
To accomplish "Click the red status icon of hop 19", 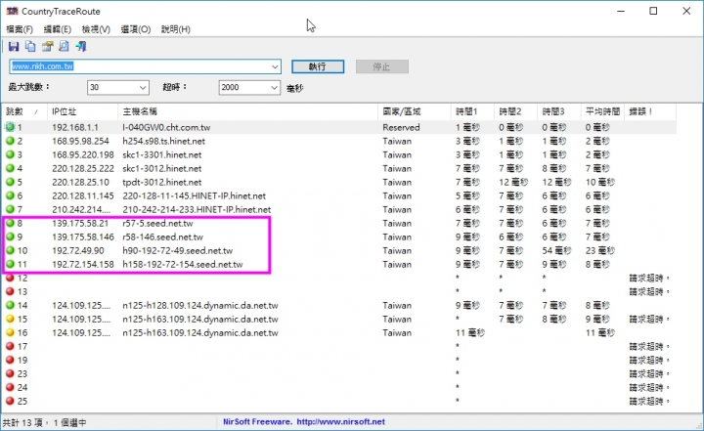I will (x=10, y=360).
